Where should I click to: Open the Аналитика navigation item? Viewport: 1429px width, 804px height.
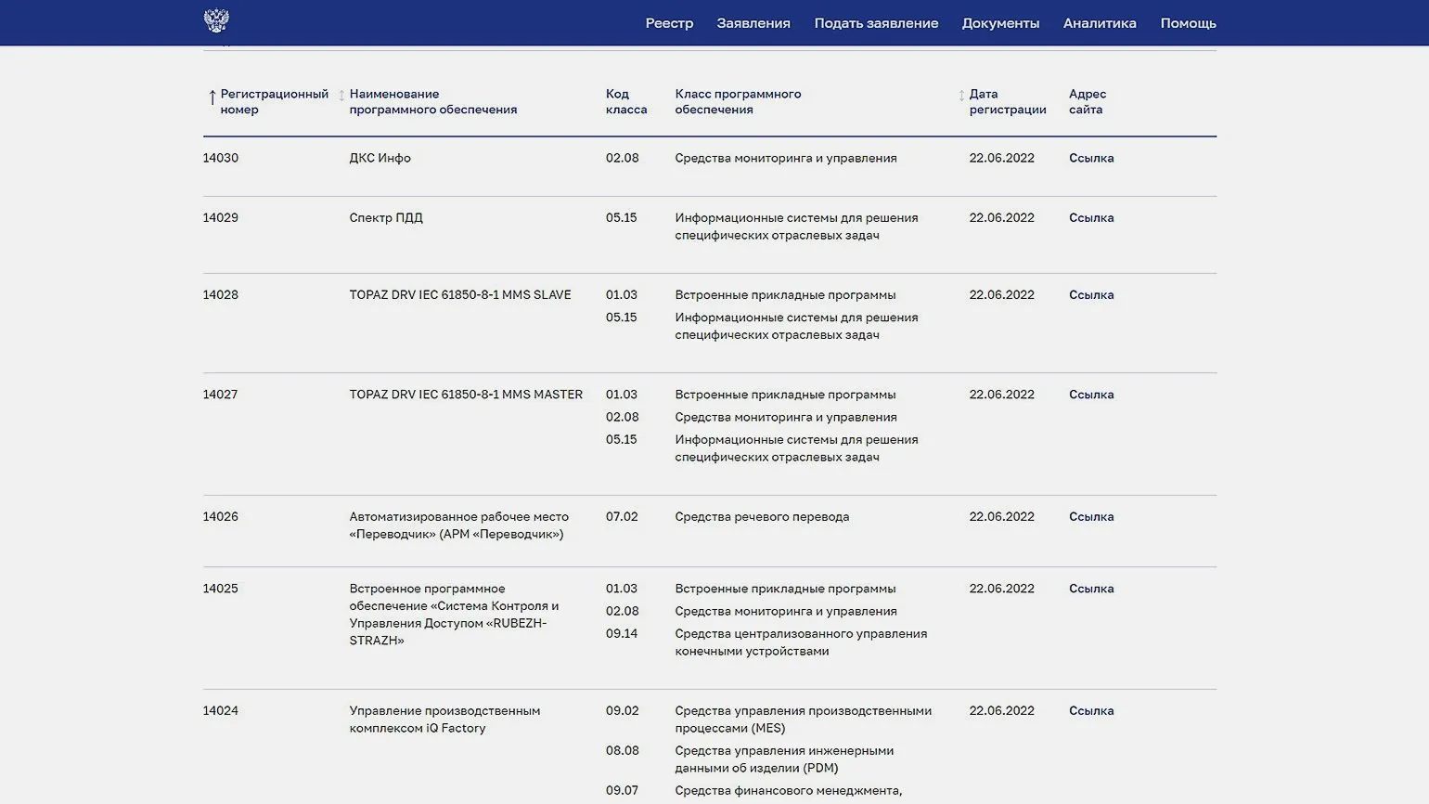[x=1100, y=23]
